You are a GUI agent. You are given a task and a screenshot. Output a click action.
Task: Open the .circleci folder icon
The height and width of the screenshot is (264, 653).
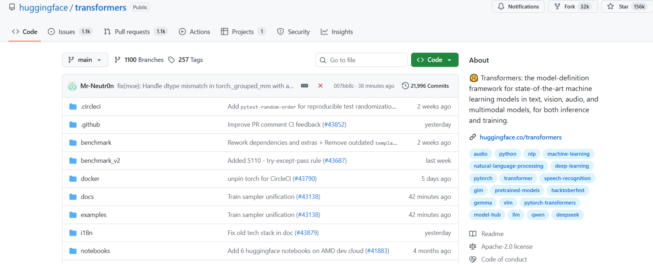click(73, 107)
